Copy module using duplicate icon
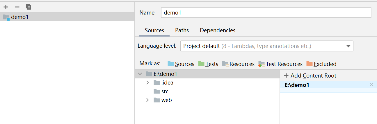Screen dimensions: 377x124 pyautogui.click(x=29, y=7)
